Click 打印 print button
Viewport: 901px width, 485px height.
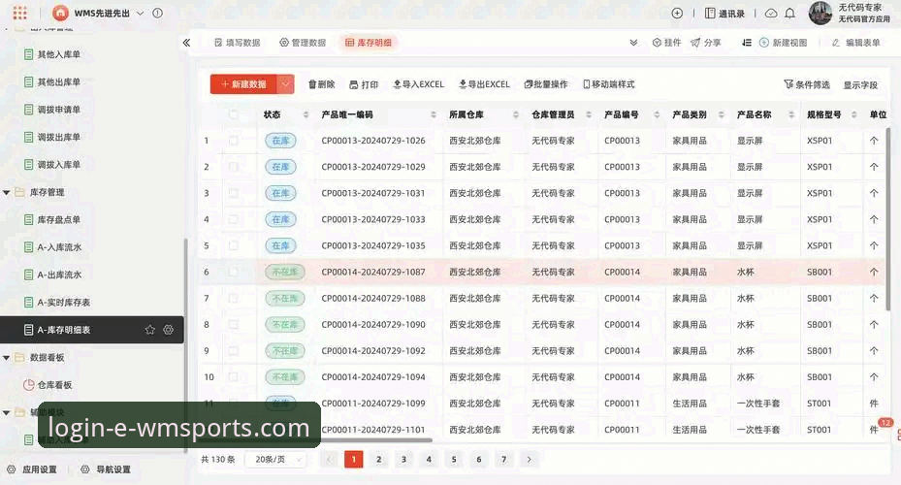pos(364,84)
